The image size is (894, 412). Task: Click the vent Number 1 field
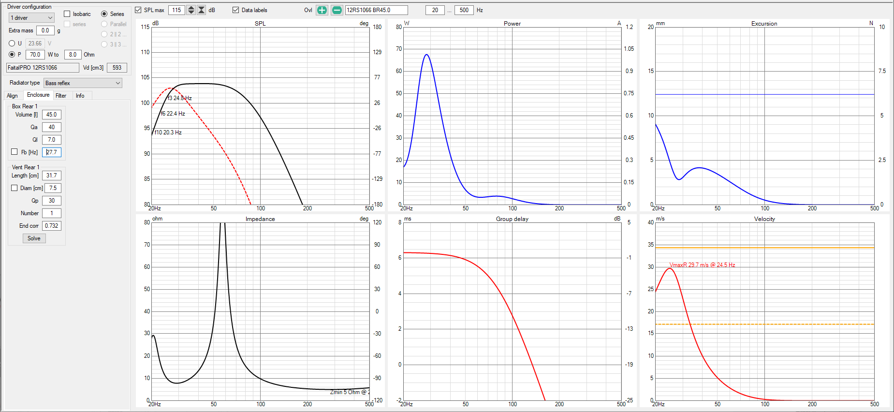[52, 213]
